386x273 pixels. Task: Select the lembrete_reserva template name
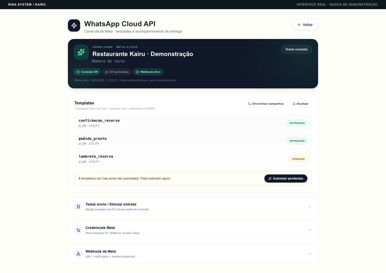point(96,156)
